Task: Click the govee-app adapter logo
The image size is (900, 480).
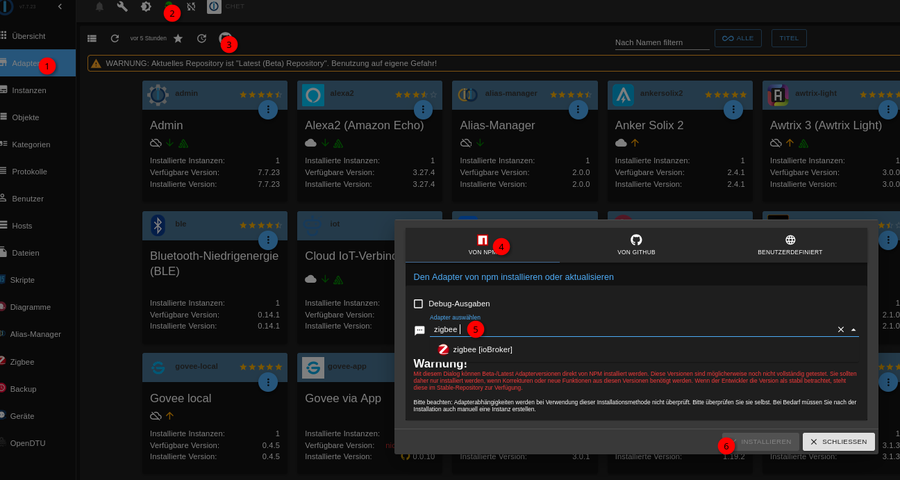Action: pyautogui.click(x=313, y=367)
